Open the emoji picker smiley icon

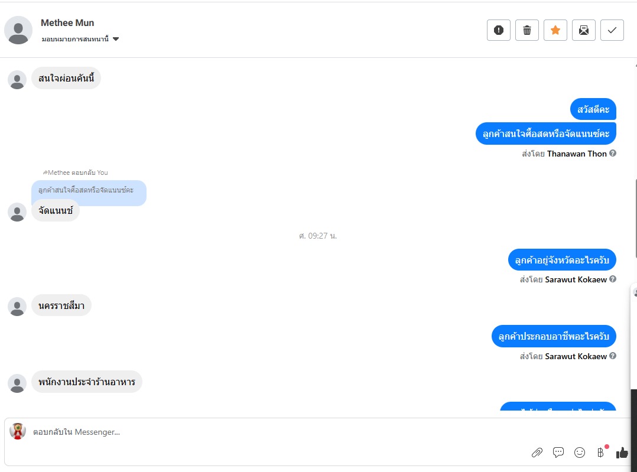coord(580,453)
